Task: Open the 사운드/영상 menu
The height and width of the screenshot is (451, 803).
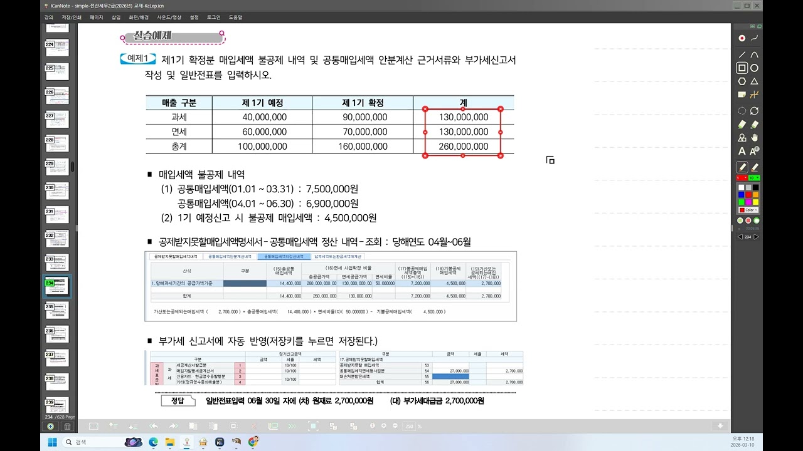Action: click(169, 18)
